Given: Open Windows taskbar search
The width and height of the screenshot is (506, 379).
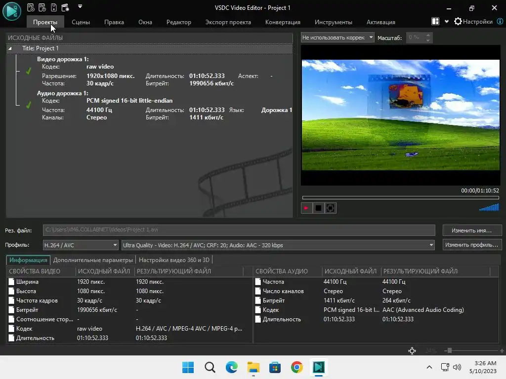Looking at the screenshot, I should pyautogui.click(x=210, y=367).
